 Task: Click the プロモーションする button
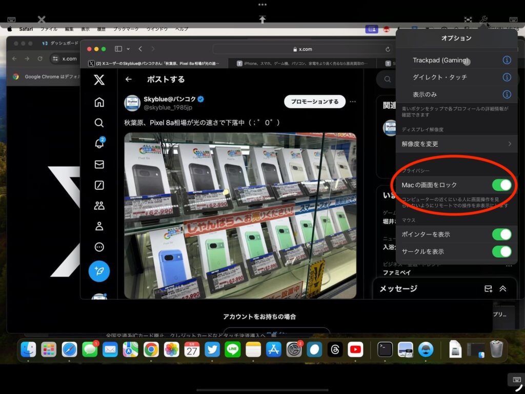[x=315, y=102]
